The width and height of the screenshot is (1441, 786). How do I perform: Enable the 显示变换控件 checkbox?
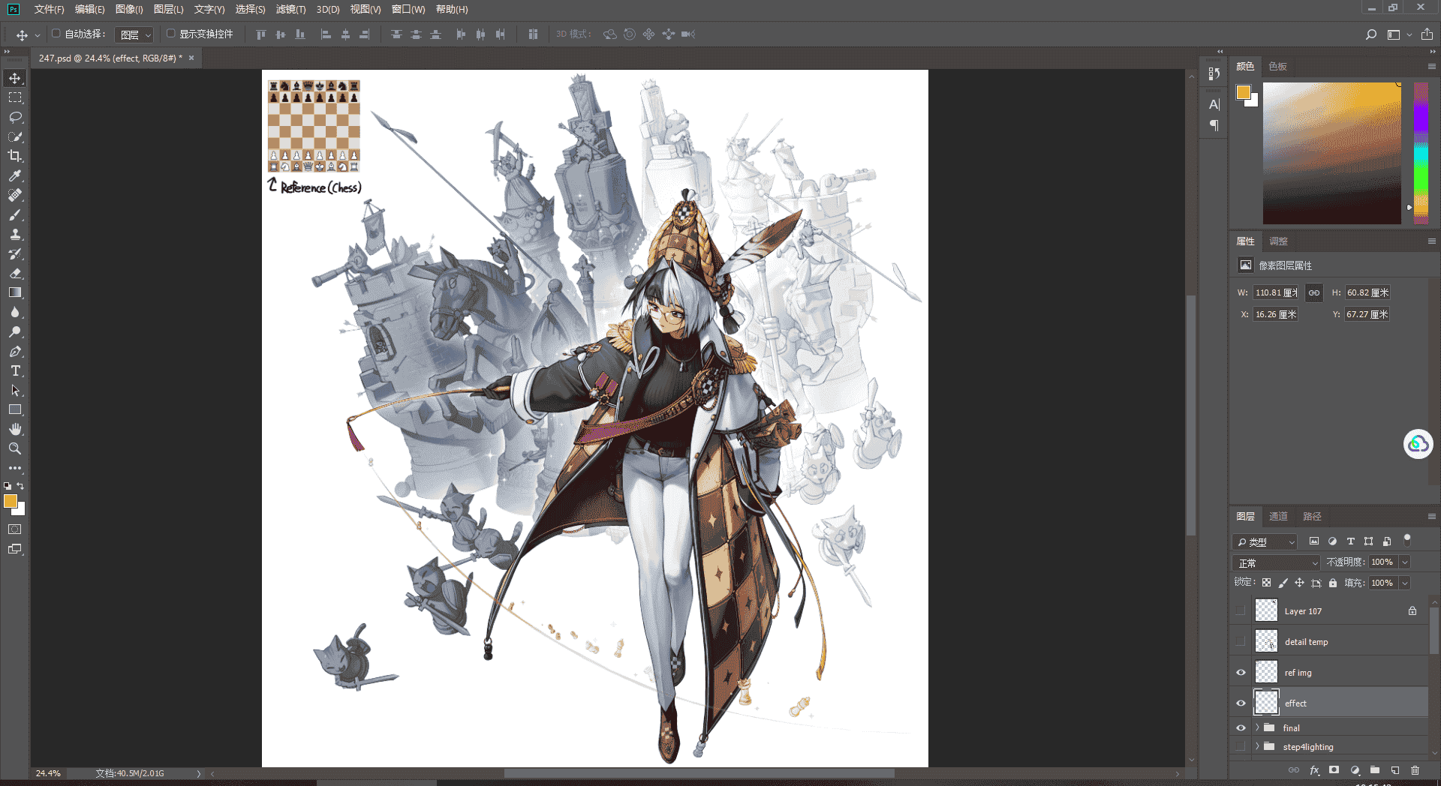tap(171, 34)
